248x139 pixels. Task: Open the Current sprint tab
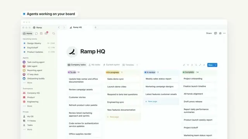(x=111, y=65)
